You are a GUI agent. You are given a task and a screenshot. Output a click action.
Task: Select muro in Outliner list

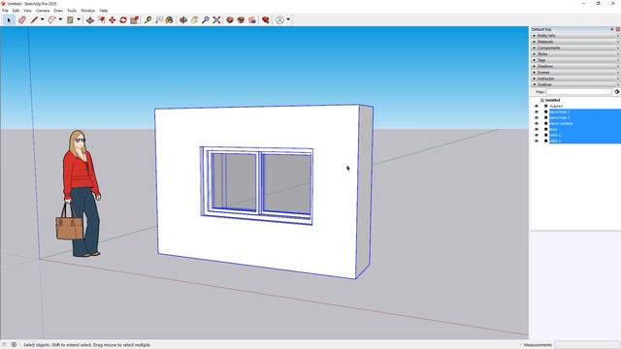tap(553, 129)
